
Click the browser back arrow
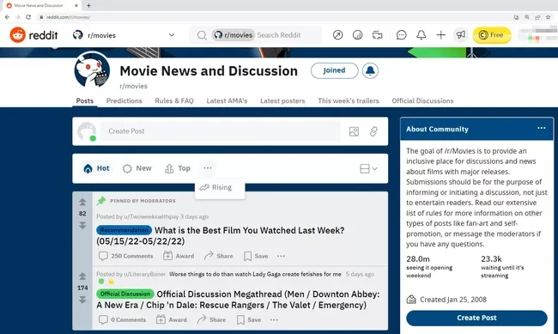click(7, 16)
